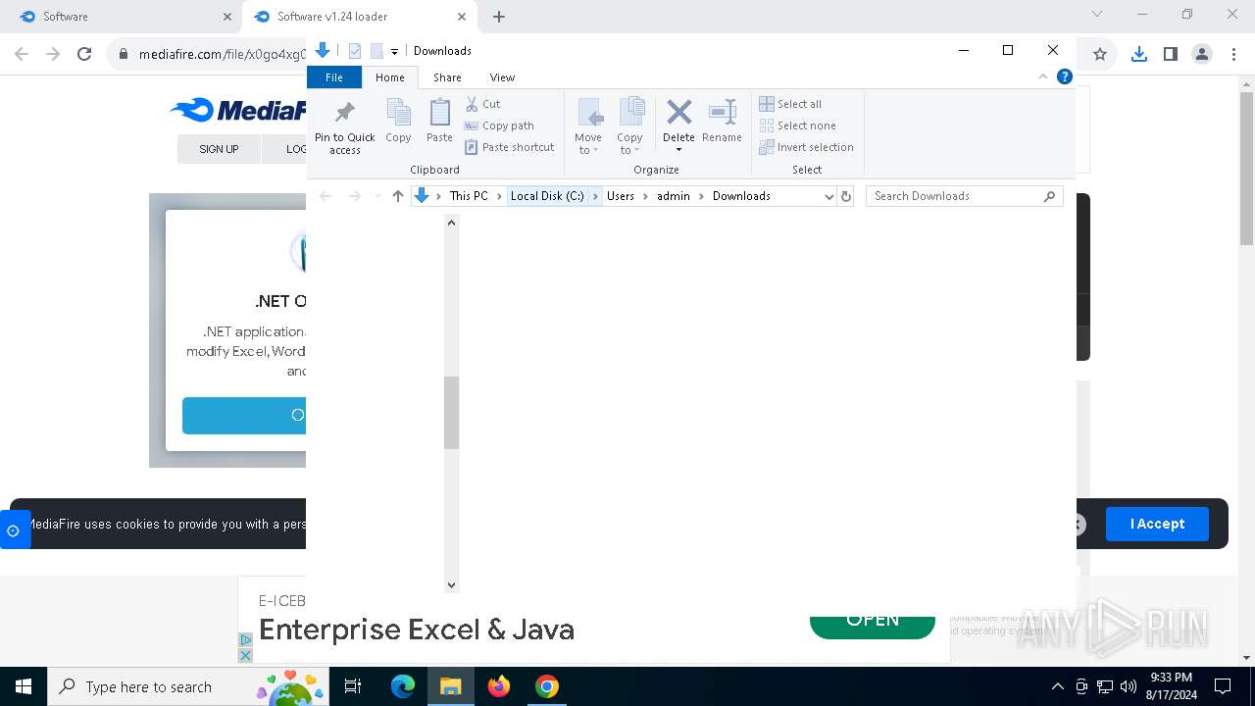Open Chrome downloads icon
The height and width of the screenshot is (706, 1255).
[1138, 55]
